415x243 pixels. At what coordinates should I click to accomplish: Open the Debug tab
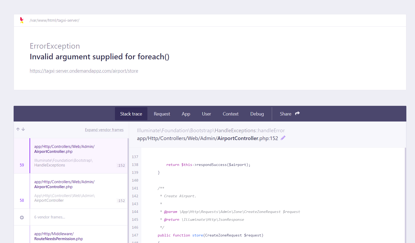[257, 114]
